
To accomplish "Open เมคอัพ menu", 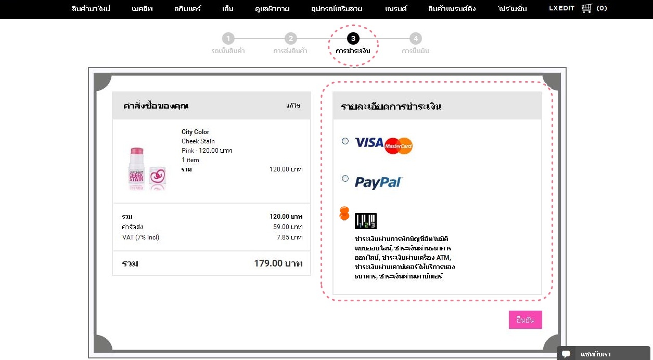I will point(143,9).
